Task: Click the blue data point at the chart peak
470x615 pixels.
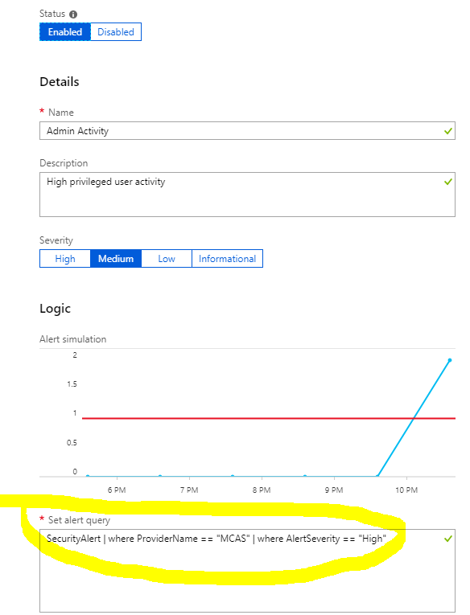Action: coord(450,360)
